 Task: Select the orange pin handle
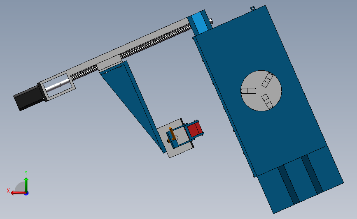(x=173, y=134)
